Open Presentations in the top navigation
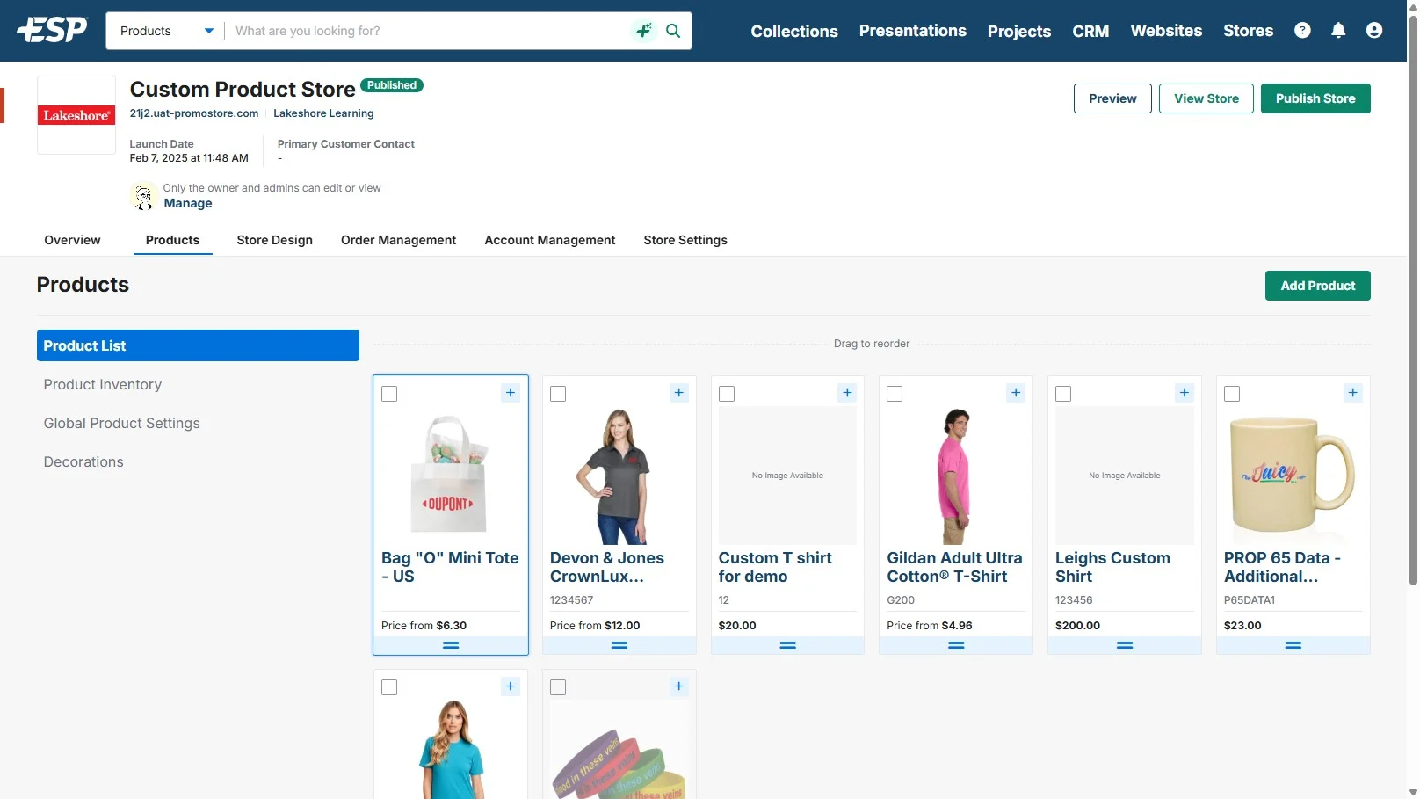Screen dimensions: 1420x799 click(912, 31)
